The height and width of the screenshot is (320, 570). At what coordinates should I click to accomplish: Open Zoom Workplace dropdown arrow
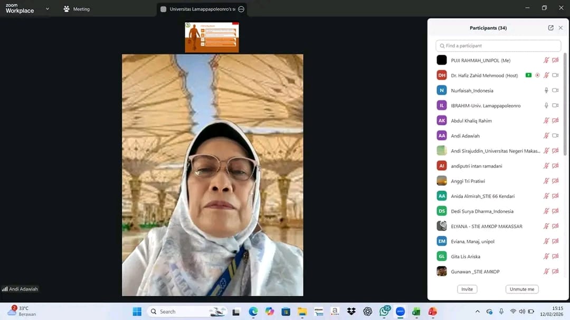[47, 9]
